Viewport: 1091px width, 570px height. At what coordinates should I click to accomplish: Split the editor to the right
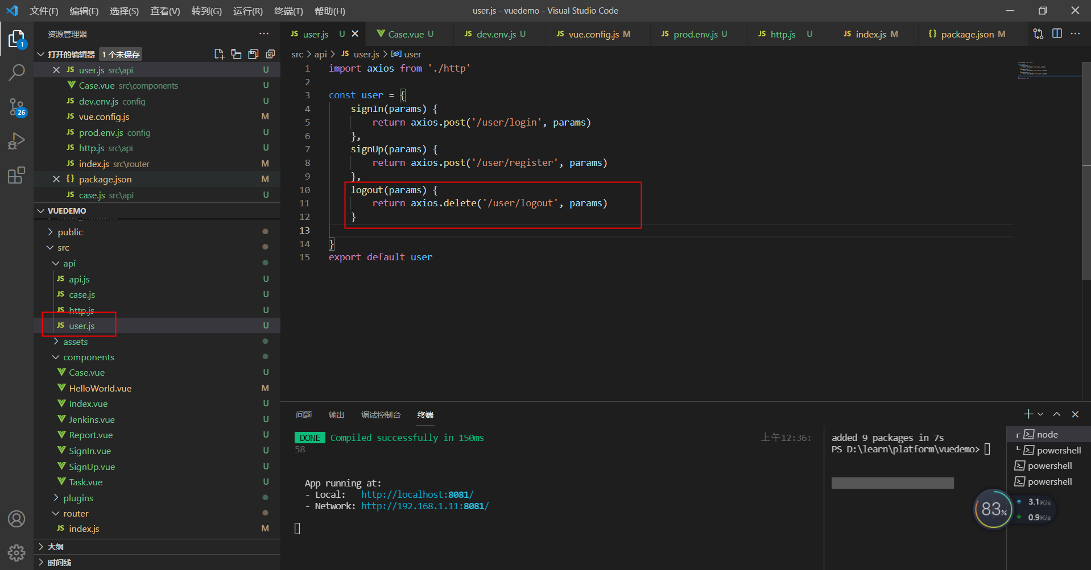1057,34
